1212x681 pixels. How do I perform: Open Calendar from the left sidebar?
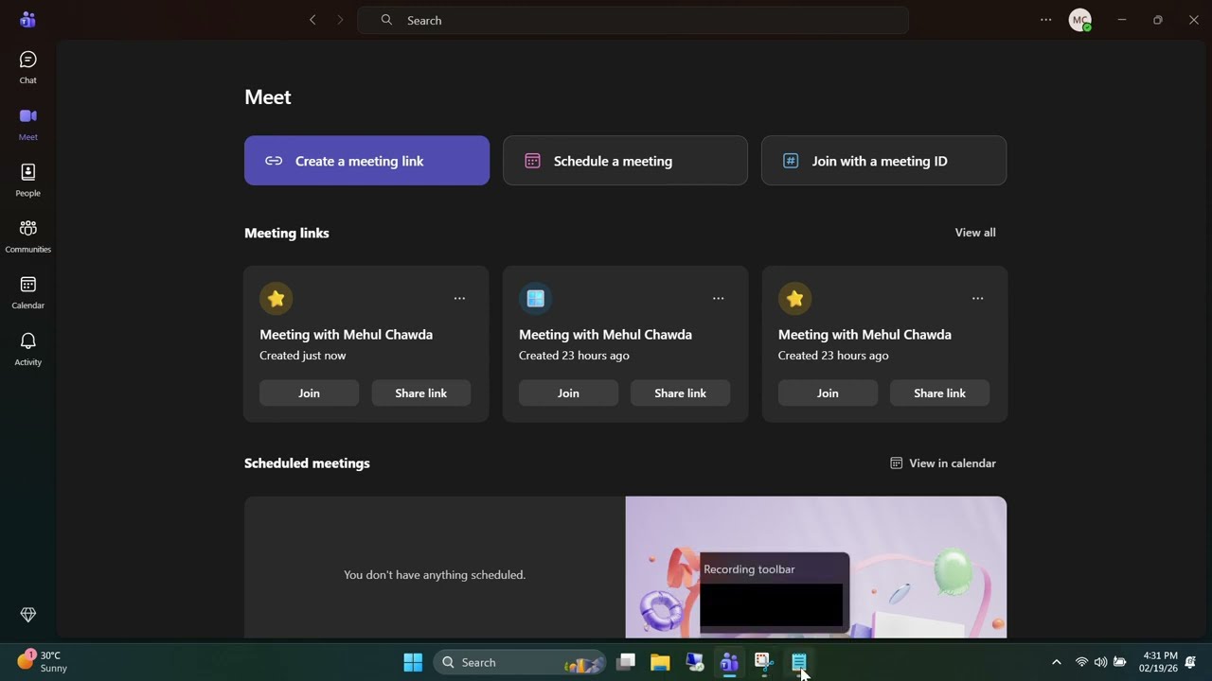click(x=27, y=293)
